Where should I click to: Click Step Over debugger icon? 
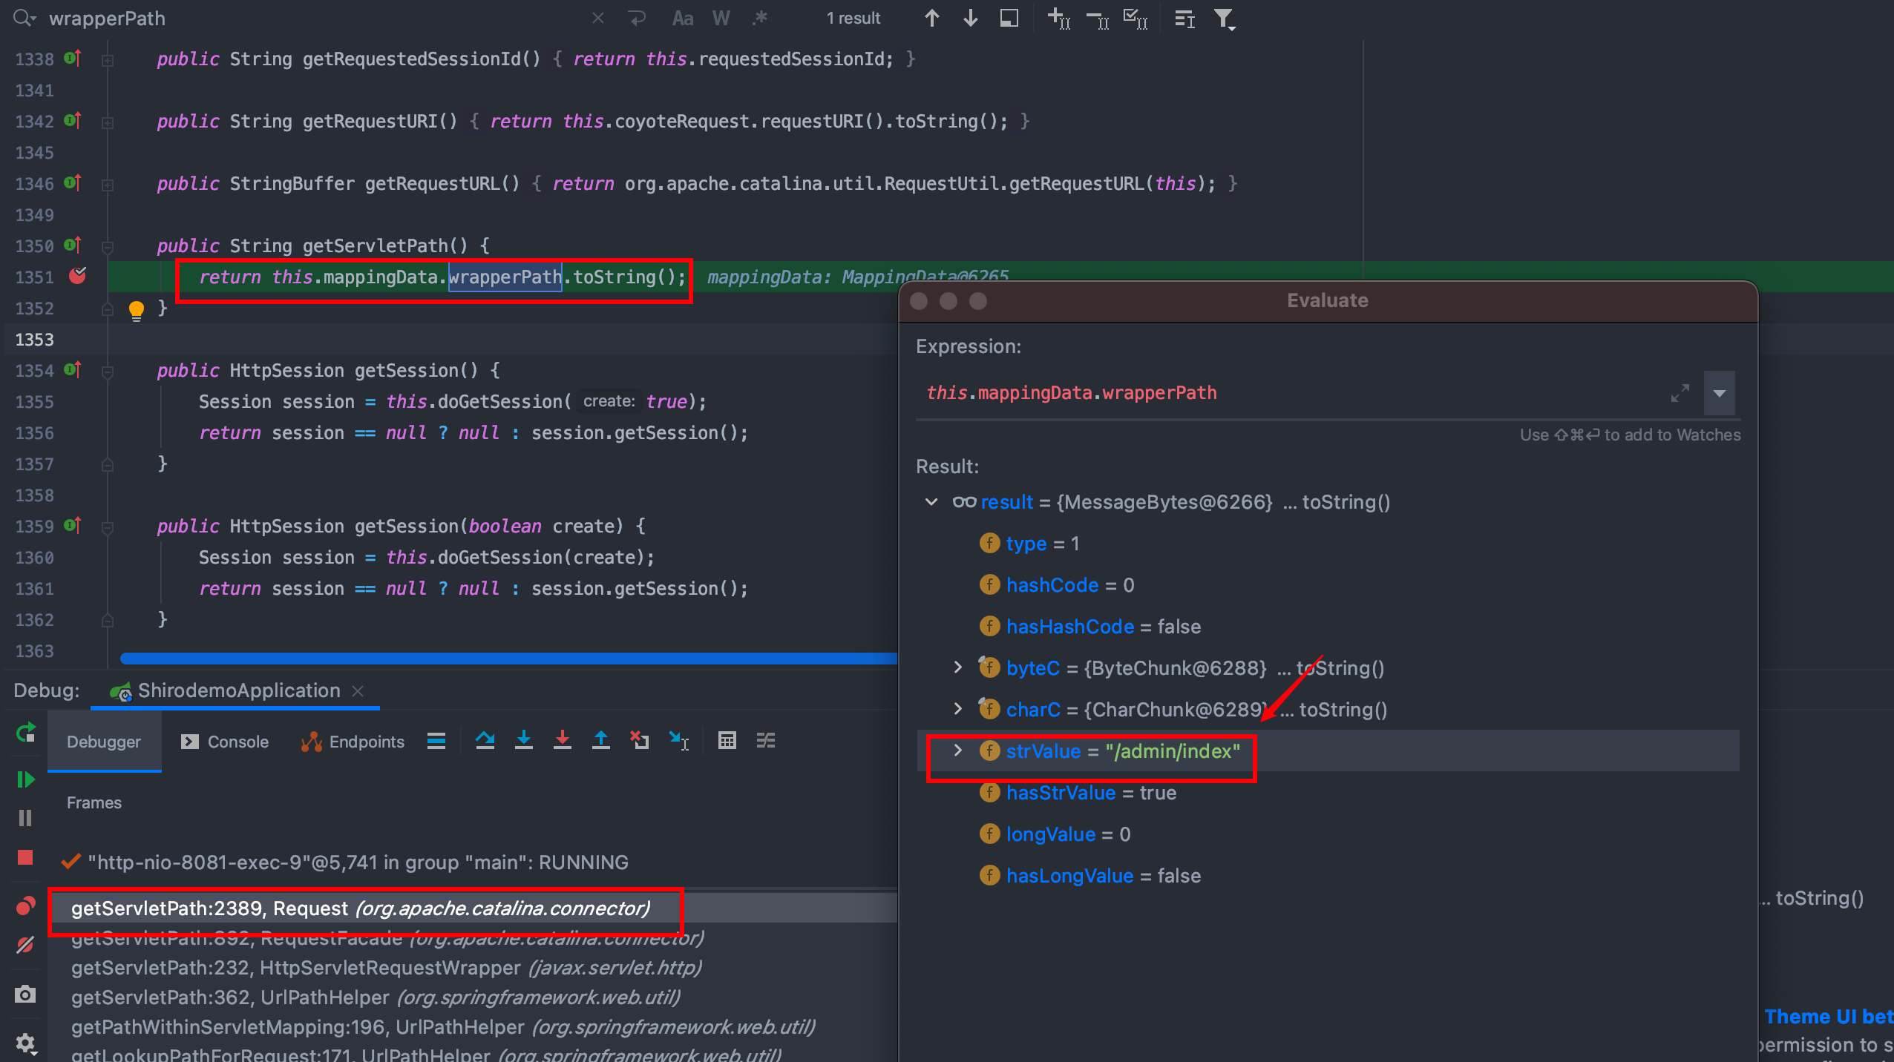click(485, 741)
